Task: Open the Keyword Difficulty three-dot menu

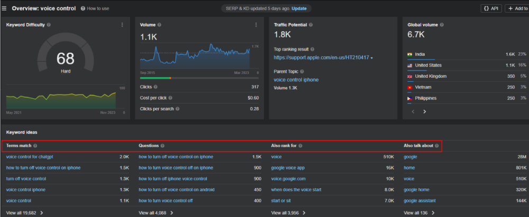Action: coord(122,25)
